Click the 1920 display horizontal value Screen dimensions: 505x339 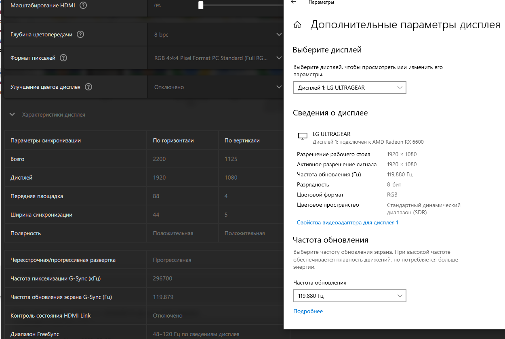click(x=159, y=178)
